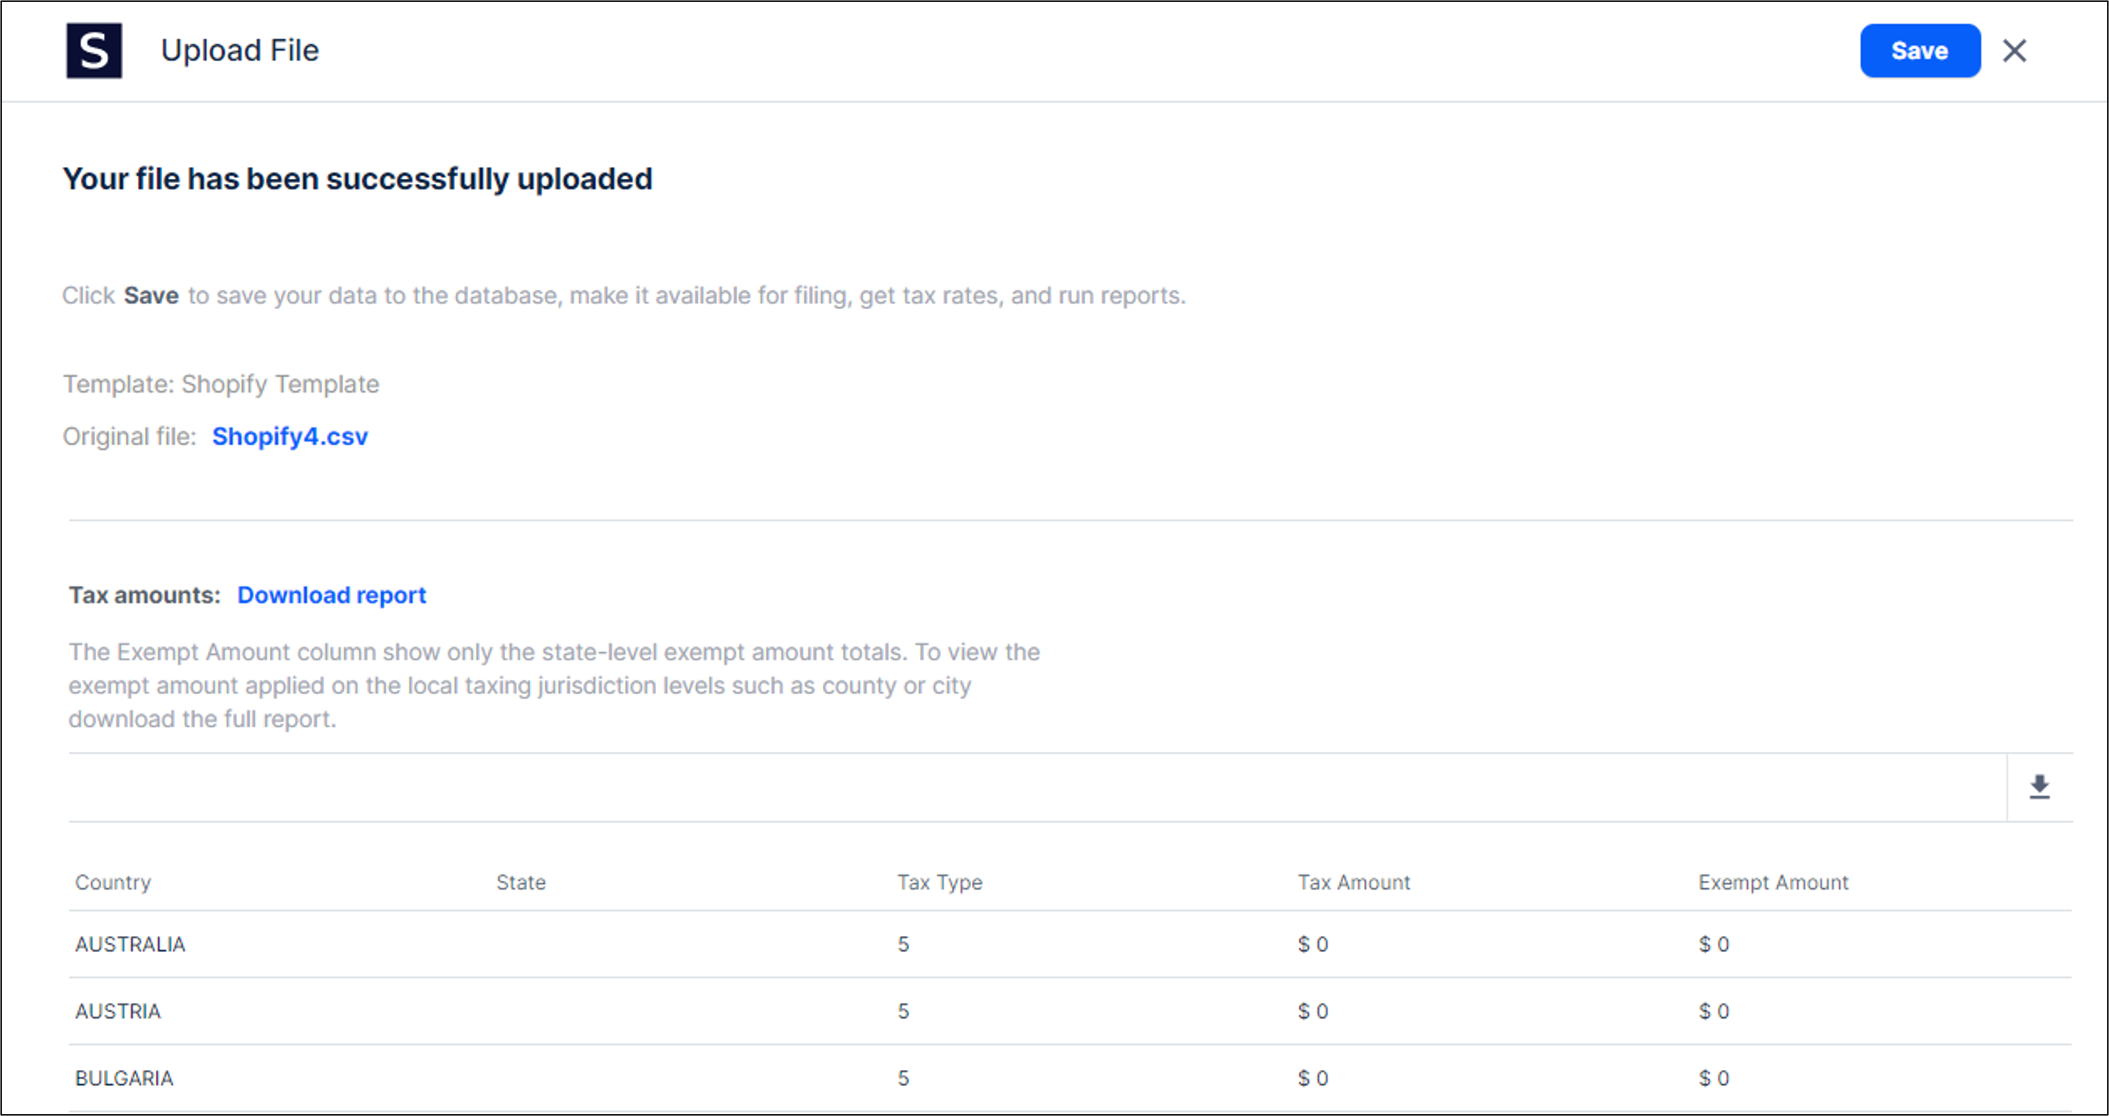2109x1116 pixels.
Task: Sort by the State column header
Action: 521,882
